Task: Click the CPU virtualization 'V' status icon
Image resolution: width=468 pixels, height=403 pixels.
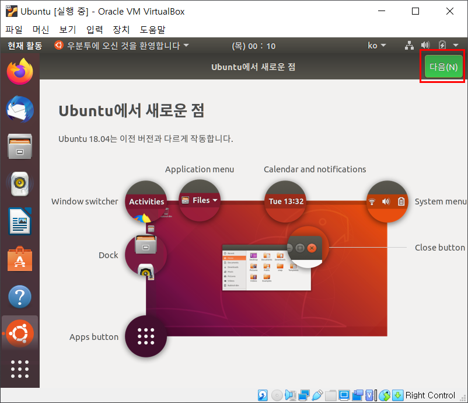Action: [370, 395]
